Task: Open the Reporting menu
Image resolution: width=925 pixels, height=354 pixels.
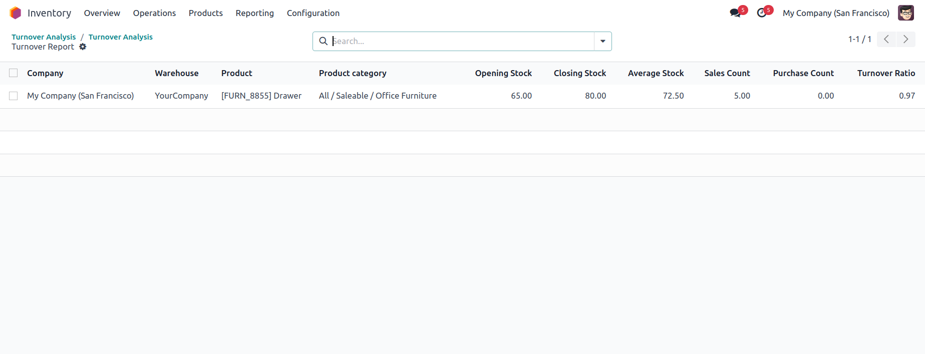Action: [x=254, y=13]
